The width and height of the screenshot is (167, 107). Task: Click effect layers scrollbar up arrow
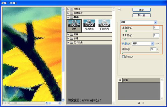(x=162, y=80)
